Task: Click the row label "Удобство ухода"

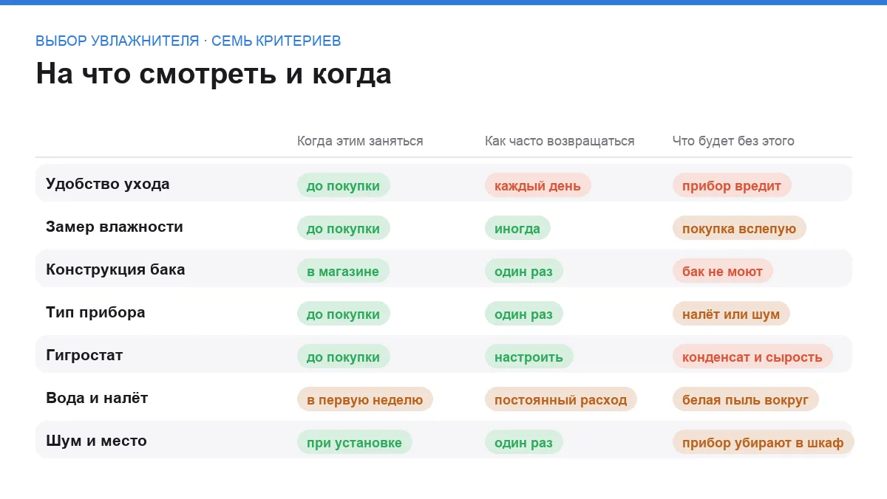Action: [108, 184]
